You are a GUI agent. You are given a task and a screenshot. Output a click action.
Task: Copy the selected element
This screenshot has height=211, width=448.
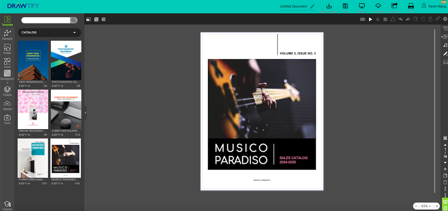coord(415,19)
